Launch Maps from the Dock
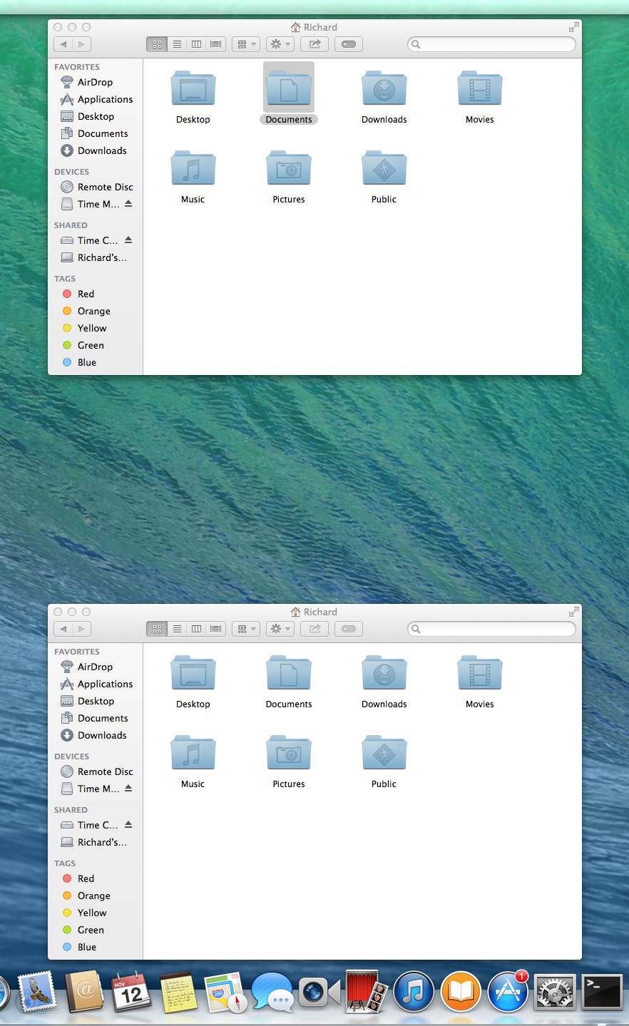Screen dimensions: 629x1026 (225, 992)
